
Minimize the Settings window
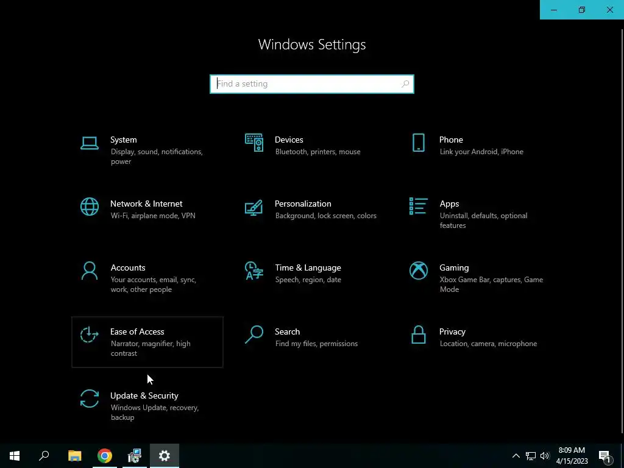click(x=554, y=10)
